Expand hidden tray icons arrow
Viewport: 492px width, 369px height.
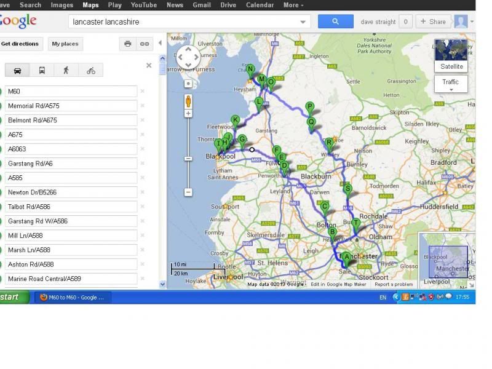(x=396, y=297)
